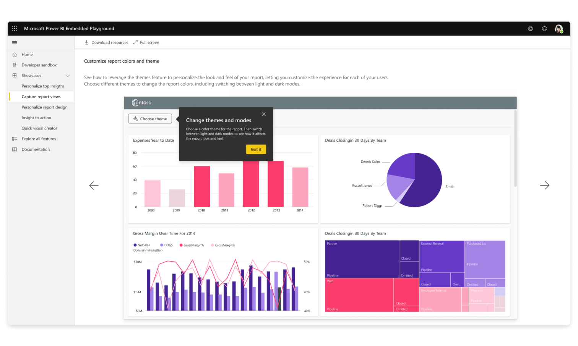This screenshot has width=578, height=346.
Task: Open the app launcher grid icon
Action: [15, 29]
